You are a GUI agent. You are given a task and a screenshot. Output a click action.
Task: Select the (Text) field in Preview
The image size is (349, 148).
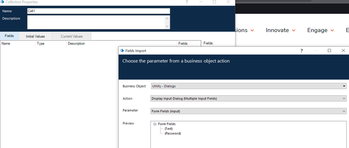[x=168, y=129]
